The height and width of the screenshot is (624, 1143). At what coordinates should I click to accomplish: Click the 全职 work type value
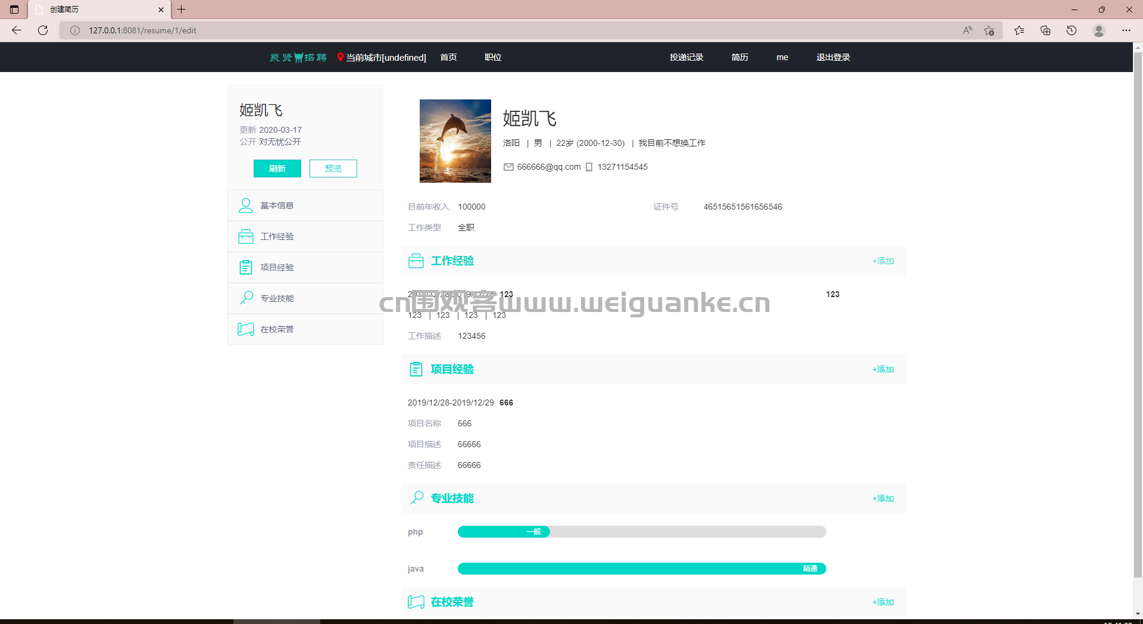click(x=466, y=227)
